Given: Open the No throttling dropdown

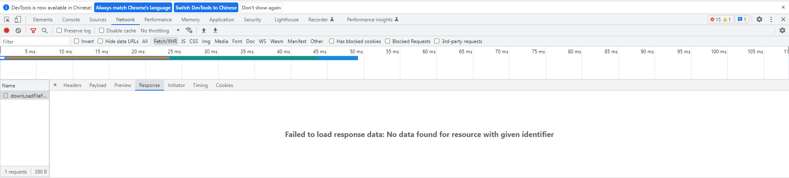Looking at the screenshot, I should point(160,31).
